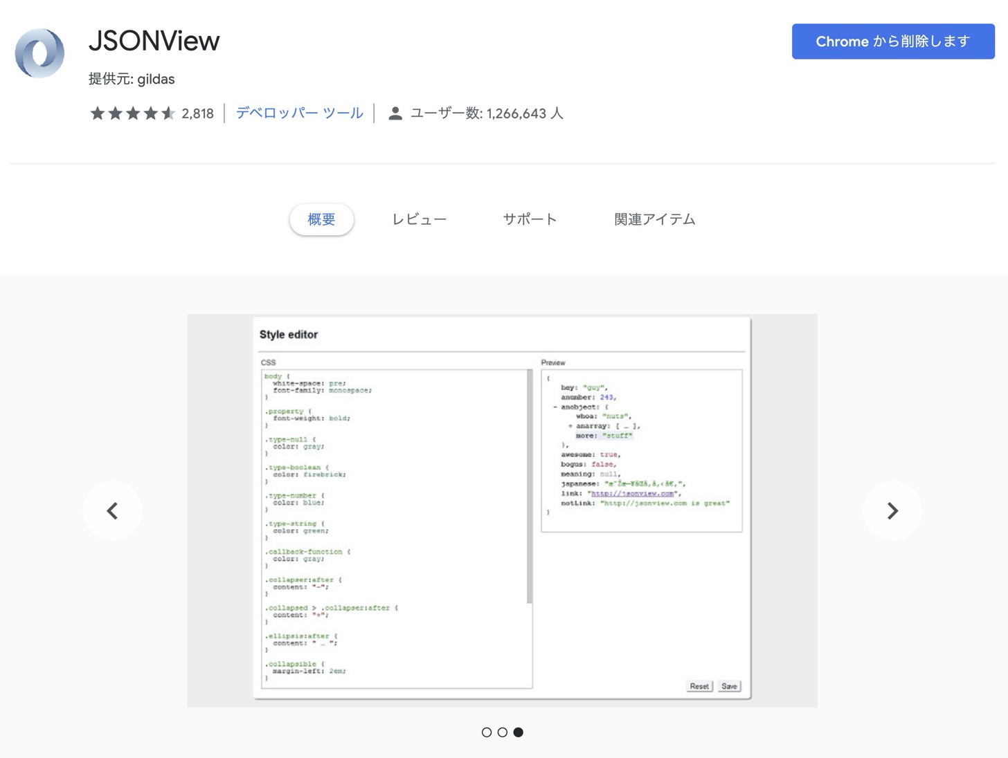This screenshot has width=1008, height=758.
Task: Advance to next screenshot with right arrow
Action: (x=892, y=511)
